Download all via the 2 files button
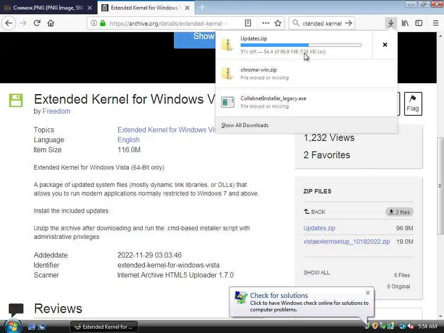Screen dimensions: 444x333 point(399,212)
